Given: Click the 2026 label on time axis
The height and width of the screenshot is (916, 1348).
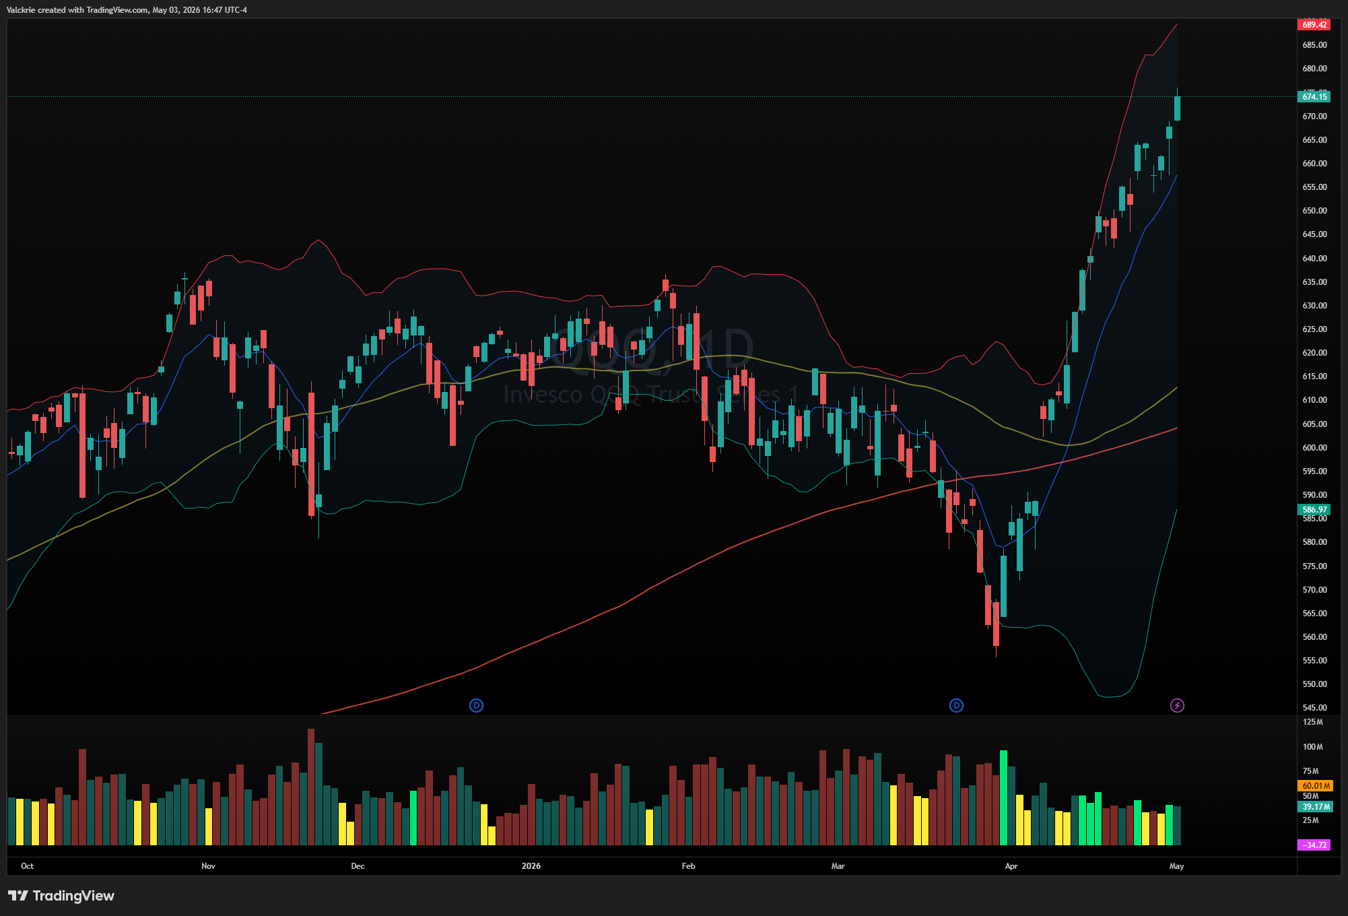Looking at the screenshot, I should [531, 866].
